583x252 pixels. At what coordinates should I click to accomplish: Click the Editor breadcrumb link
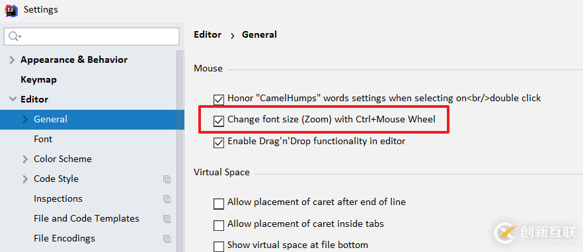[208, 34]
